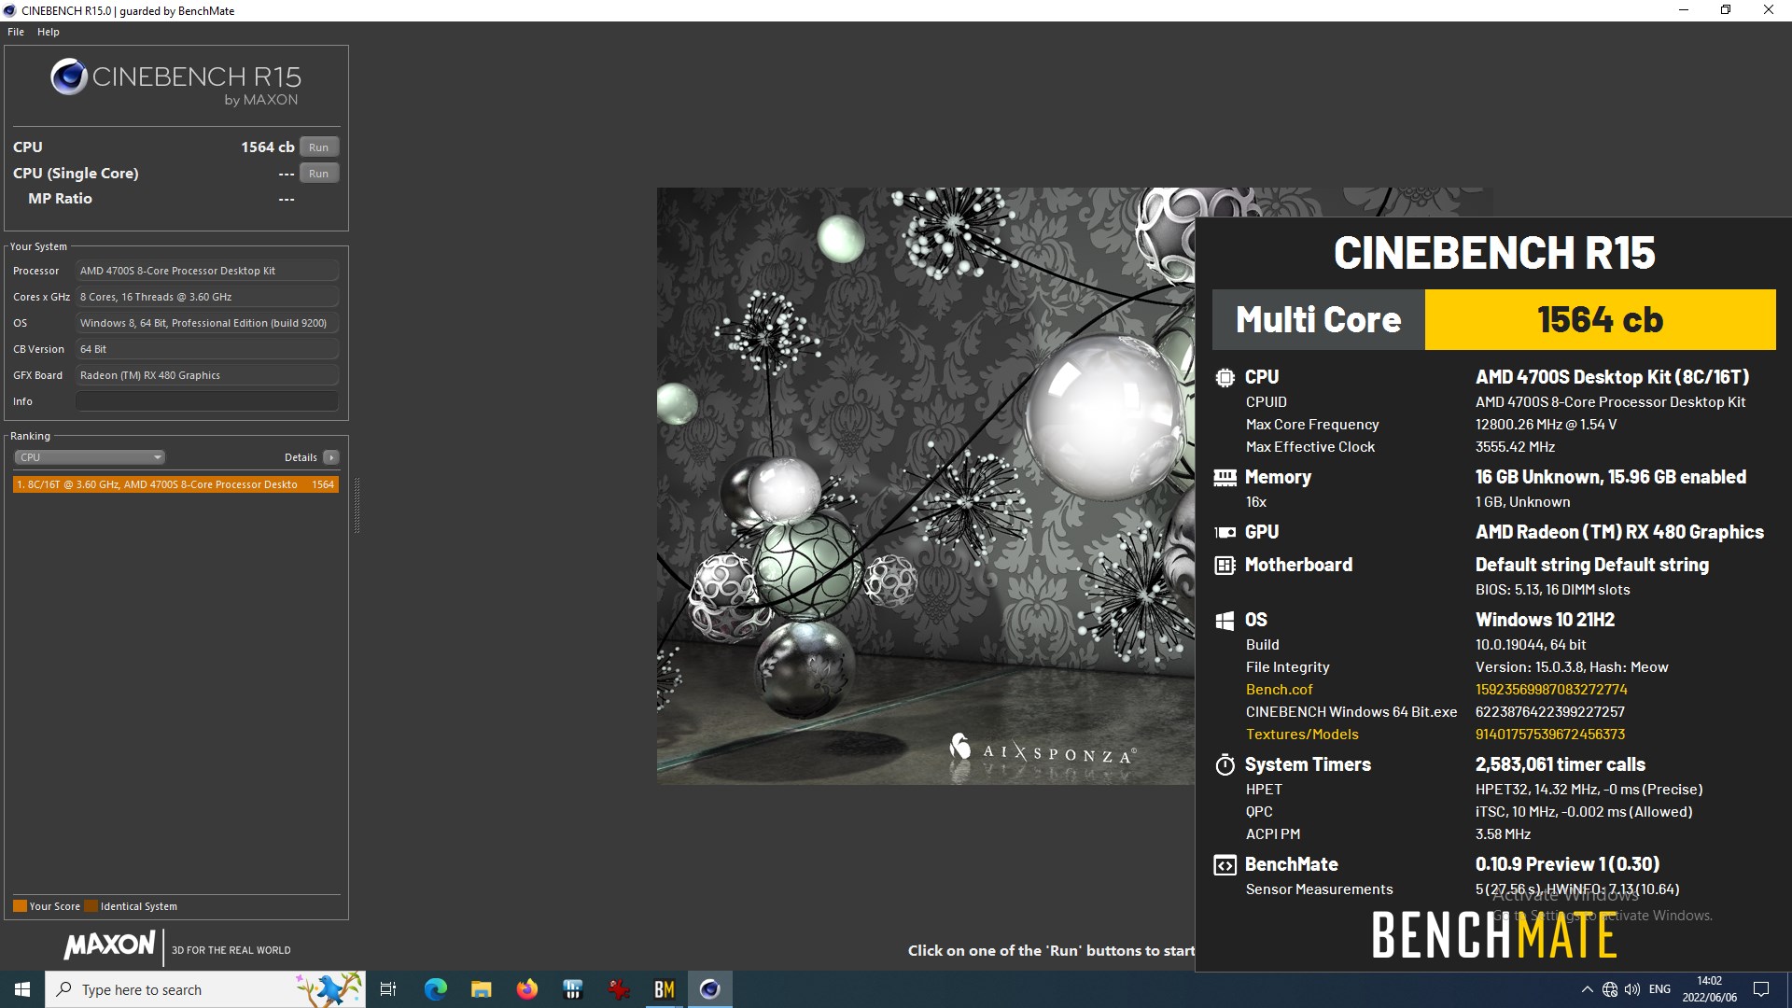Click the BenchMate Motherboard icon
Image resolution: width=1792 pixels, height=1008 pixels.
(x=1225, y=565)
